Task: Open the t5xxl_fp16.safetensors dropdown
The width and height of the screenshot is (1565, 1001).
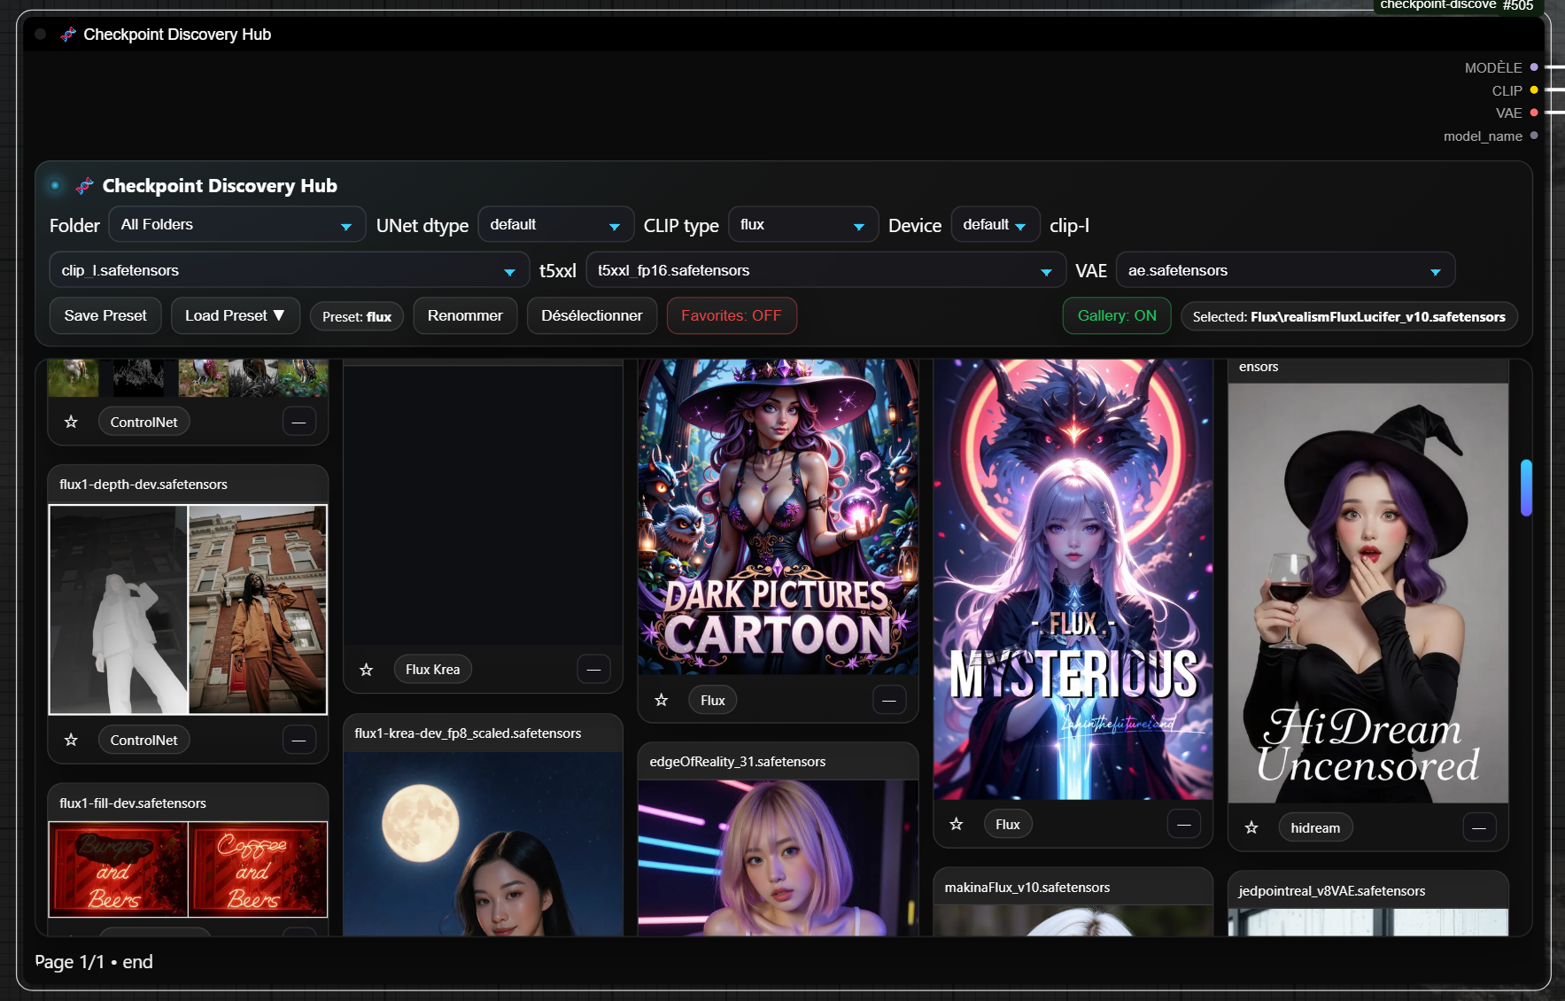Action: click(825, 270)
